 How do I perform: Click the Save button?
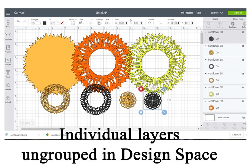click(x=199, y=13)
